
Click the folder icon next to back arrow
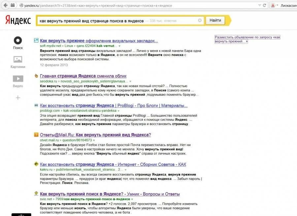pyautogui.click(x=13, y=5)
